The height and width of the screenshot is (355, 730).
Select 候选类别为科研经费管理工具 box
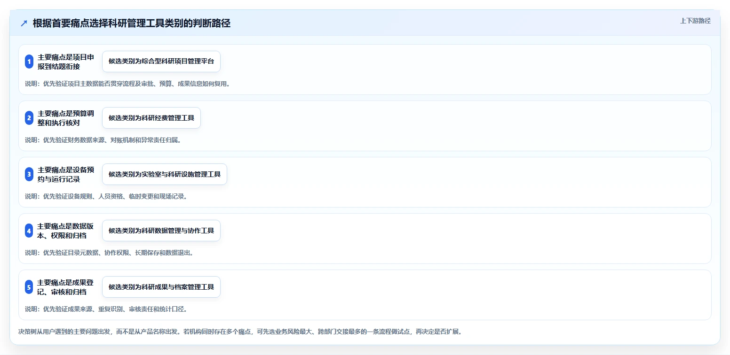(151, 118)
